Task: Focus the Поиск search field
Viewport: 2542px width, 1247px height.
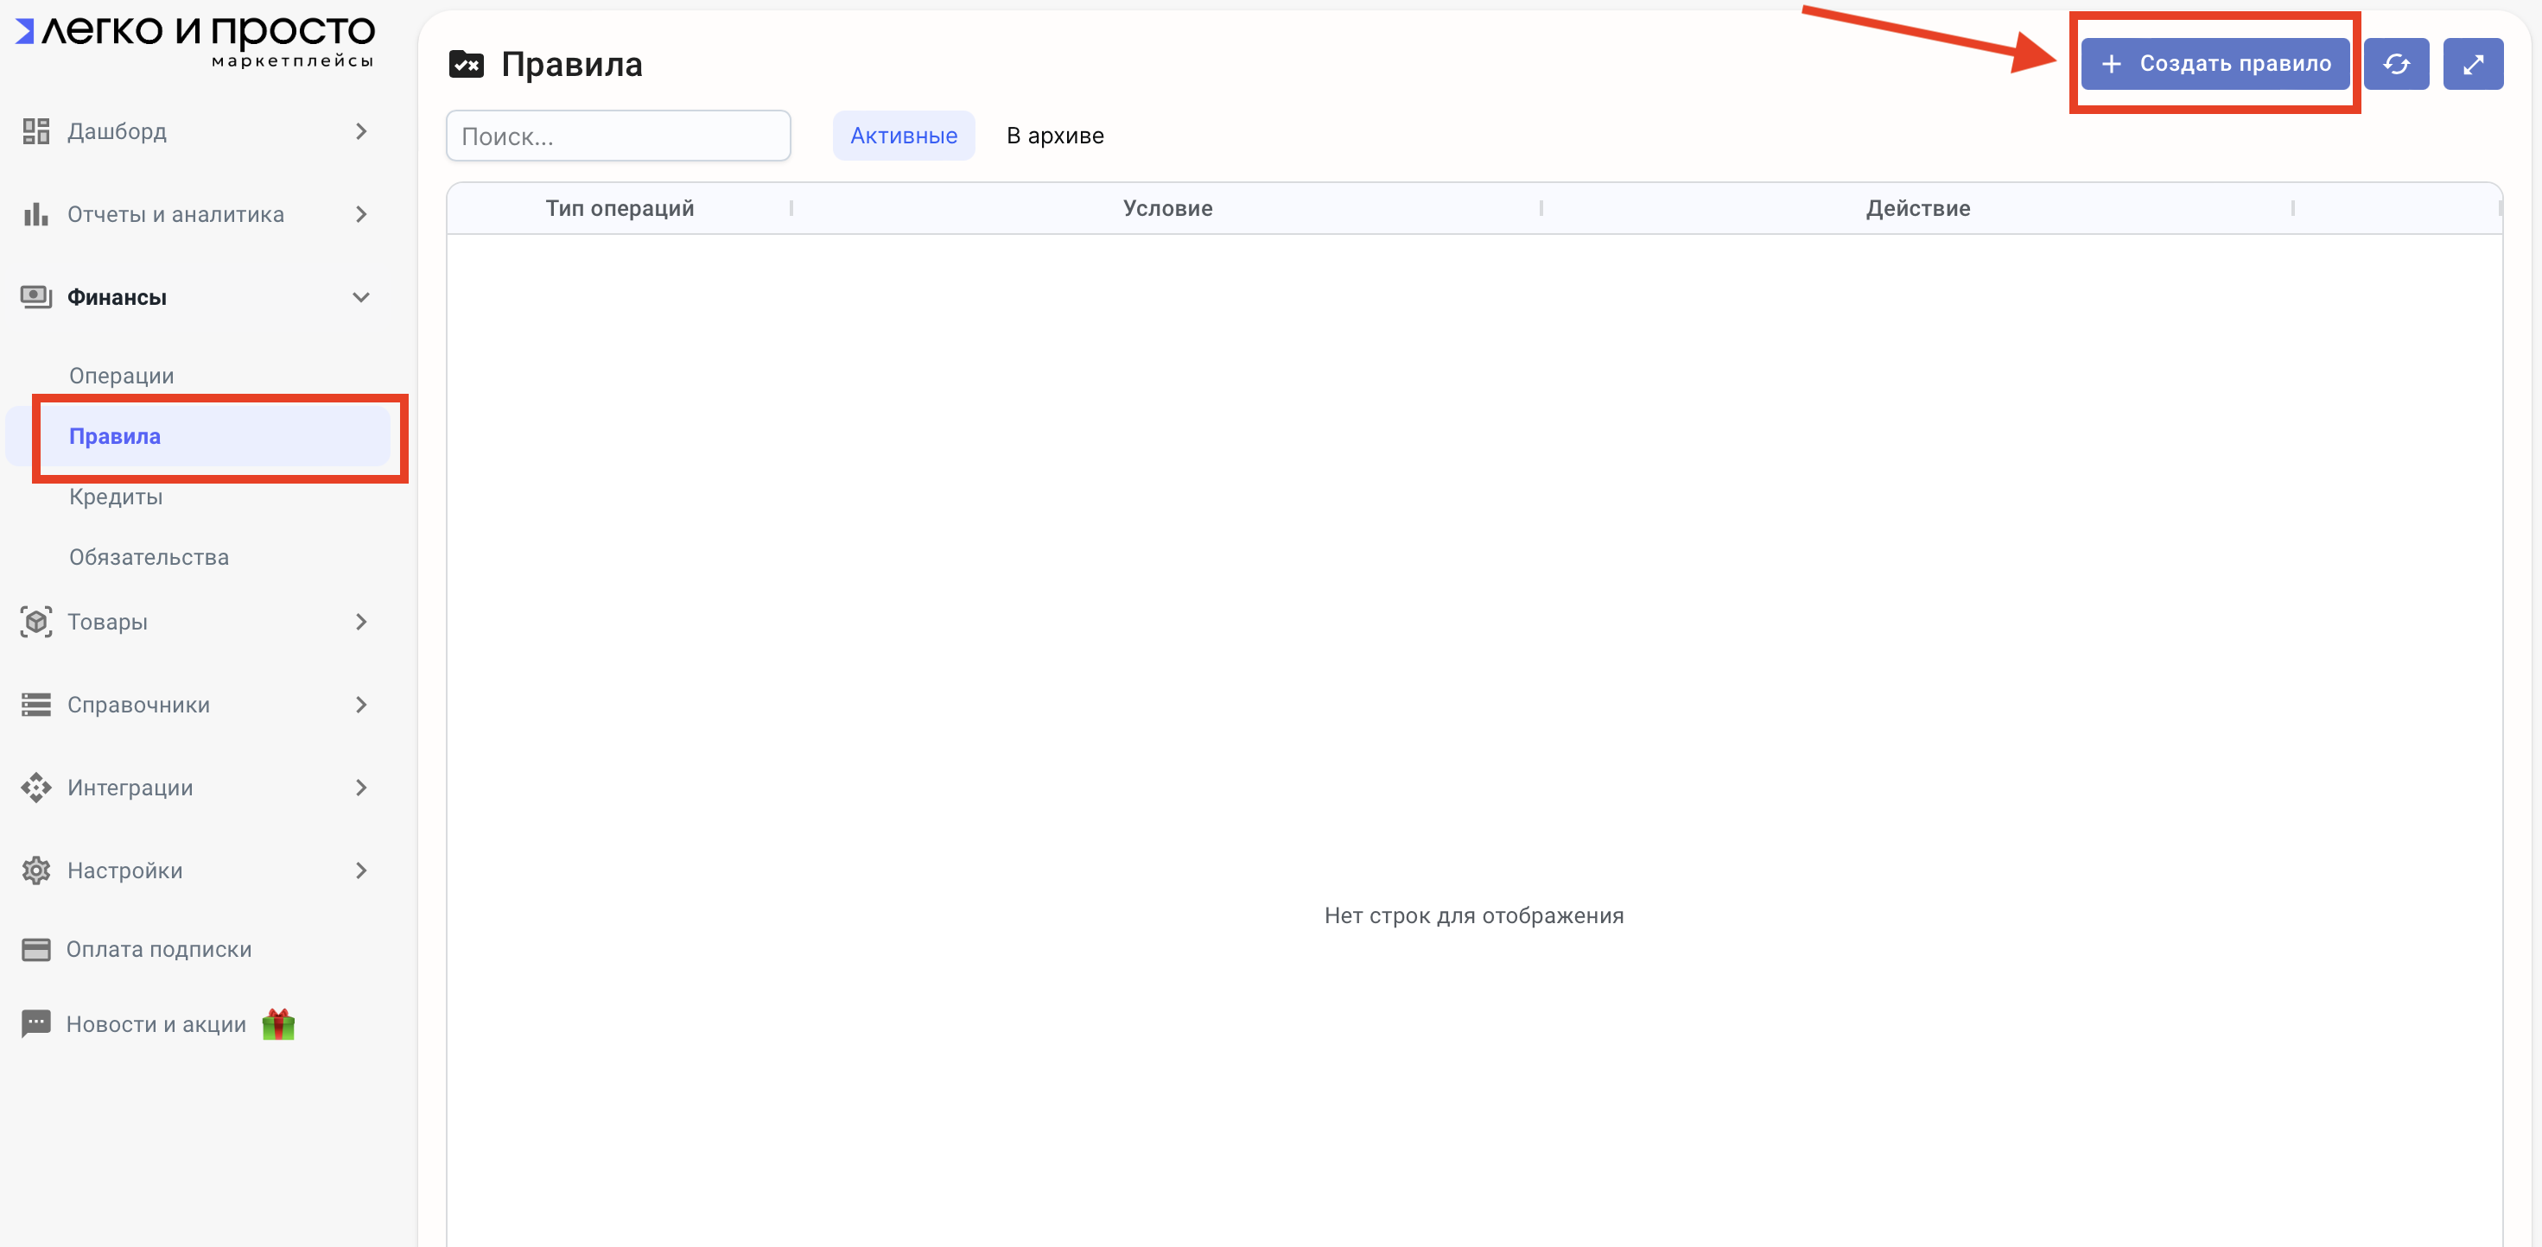Action: click(618, 136)
